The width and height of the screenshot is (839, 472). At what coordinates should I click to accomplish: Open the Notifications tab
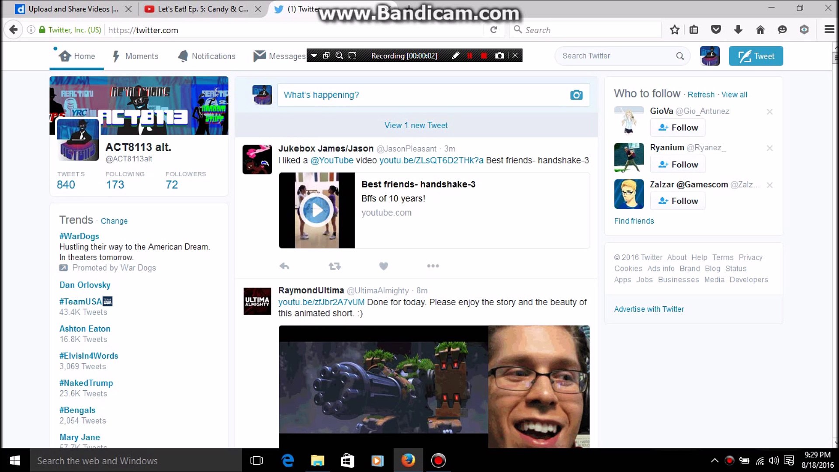[x=207, y=56]
